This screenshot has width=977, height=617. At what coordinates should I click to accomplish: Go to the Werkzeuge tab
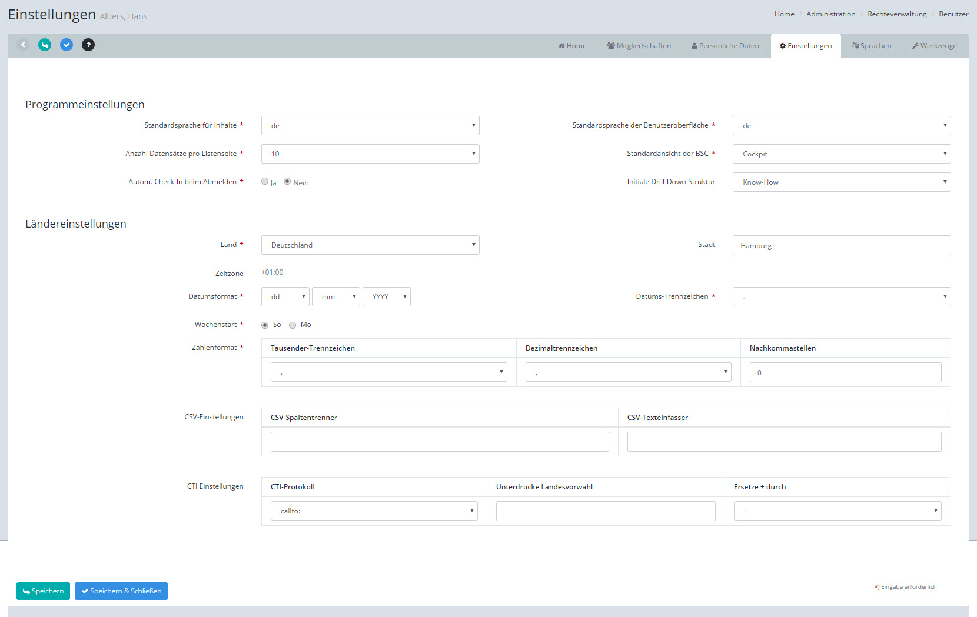tap(934, 46)
